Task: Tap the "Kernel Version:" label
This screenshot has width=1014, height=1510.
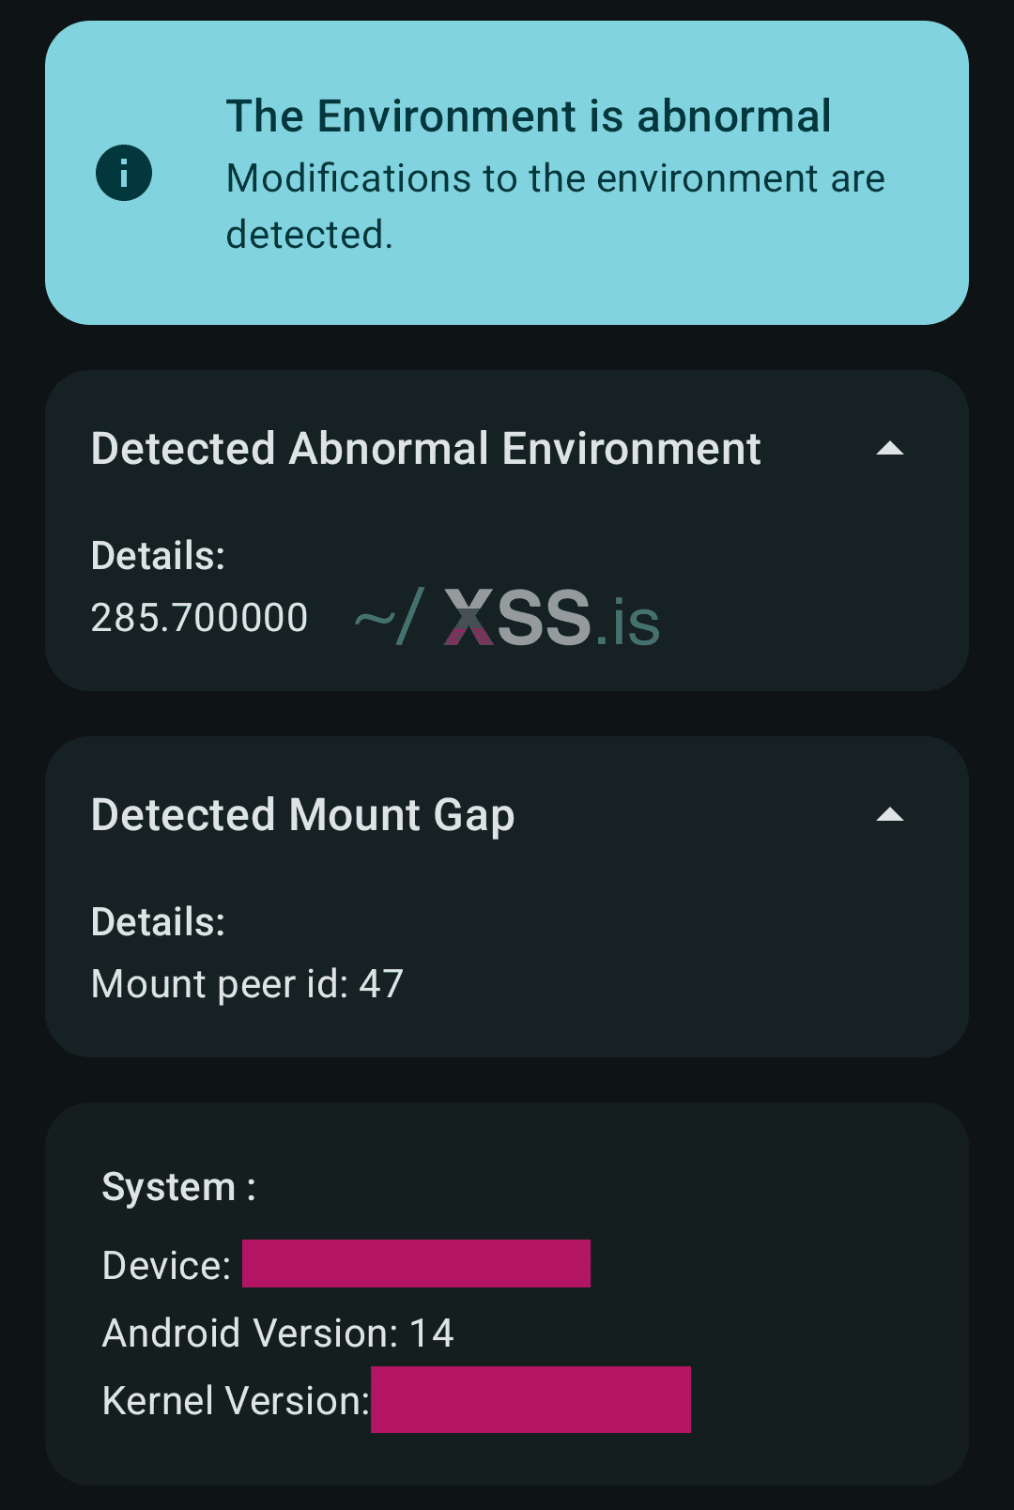Action: (235, 1401)
